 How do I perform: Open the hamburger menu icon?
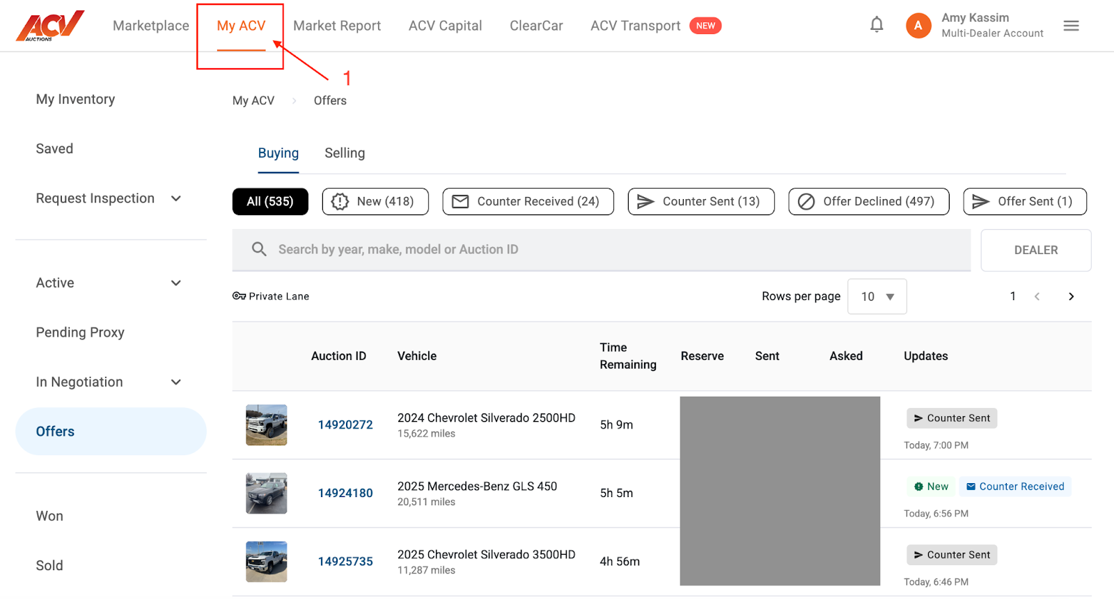click(x=1071, y=26)
